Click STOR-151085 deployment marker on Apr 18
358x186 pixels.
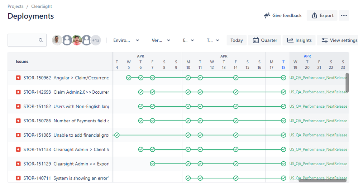(283, 135)
